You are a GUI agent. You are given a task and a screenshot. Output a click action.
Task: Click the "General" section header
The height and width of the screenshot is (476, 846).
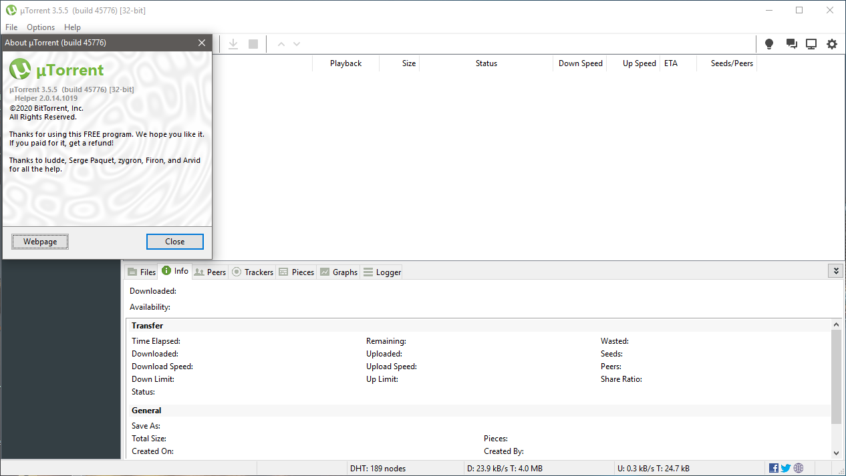(146, 411)
